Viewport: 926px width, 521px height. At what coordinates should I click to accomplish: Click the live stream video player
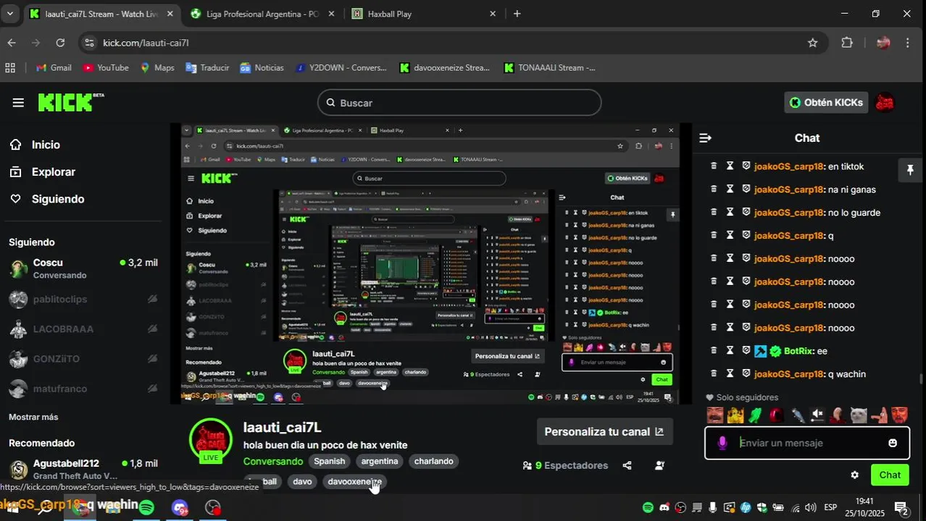[430, 263]
